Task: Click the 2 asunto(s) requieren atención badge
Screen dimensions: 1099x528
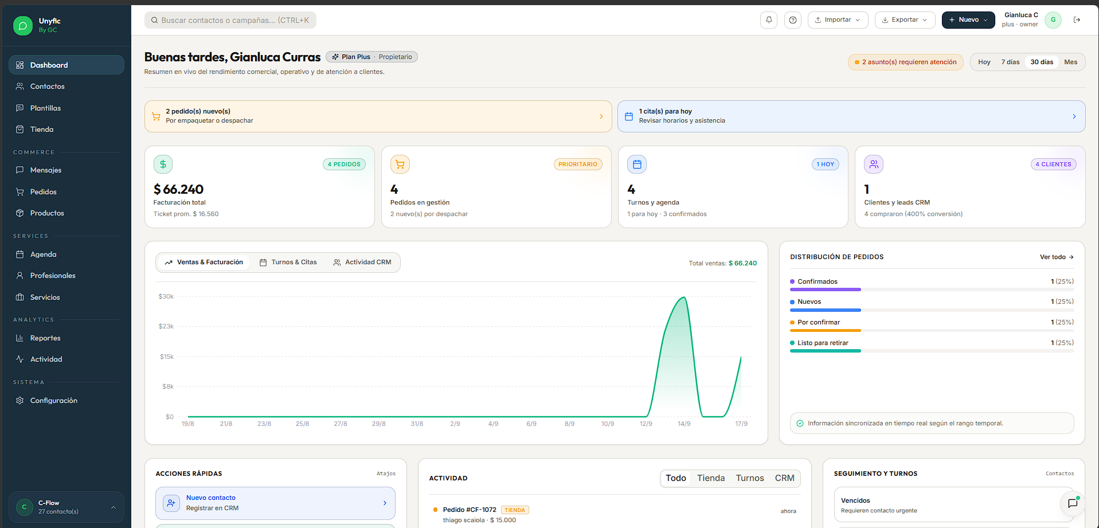Action: pyautogui.click(x=906, y=62)
